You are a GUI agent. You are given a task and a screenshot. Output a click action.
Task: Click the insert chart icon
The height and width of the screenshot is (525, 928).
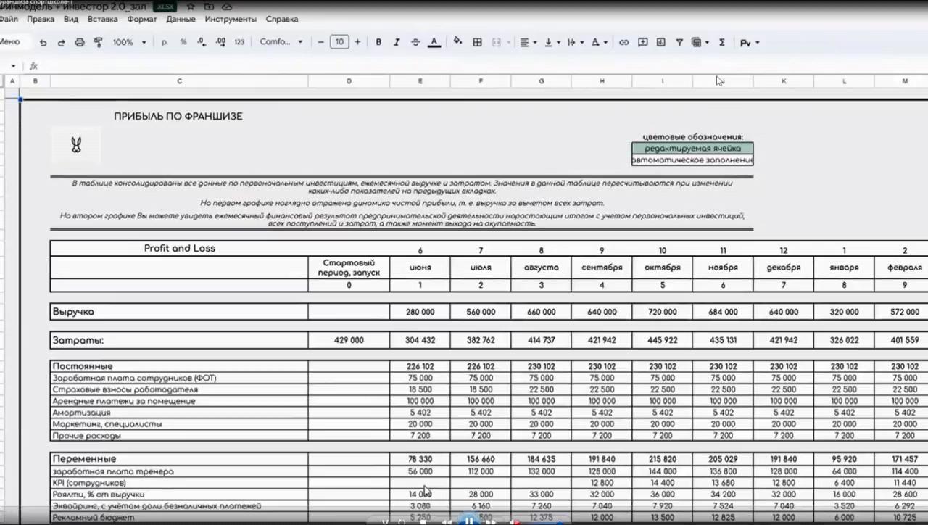point(660,42)
